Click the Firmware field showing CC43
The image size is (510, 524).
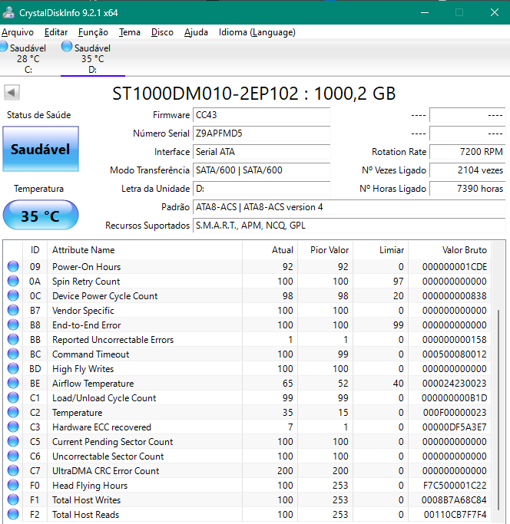262,115
